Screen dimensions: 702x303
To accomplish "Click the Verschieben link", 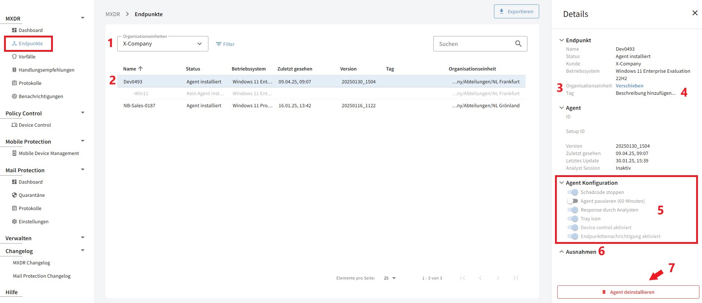I will (x=629, y=86).
